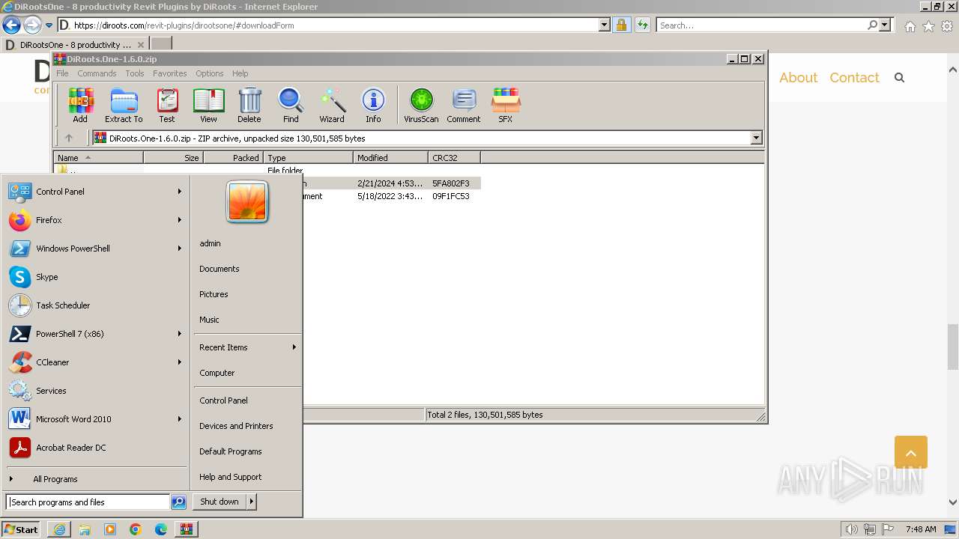Image resolution: width=959 pixels, height=539 pixels.
Task: Open Firefox from the Start menu
Action: (95, 220)
